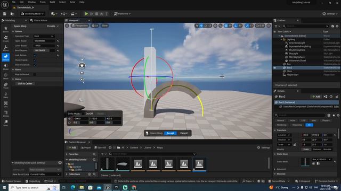Image resolution: width=341 pixels, height=191 pixels.
Task: Open the Mesh tool category in sidebar
Action: coord(6,76)
